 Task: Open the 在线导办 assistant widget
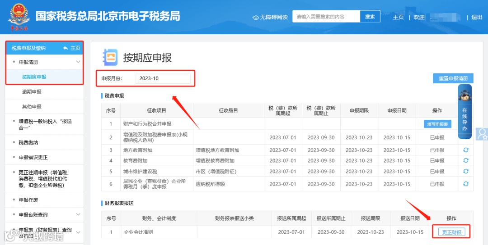pyautogui.click(x=465, y=112)
